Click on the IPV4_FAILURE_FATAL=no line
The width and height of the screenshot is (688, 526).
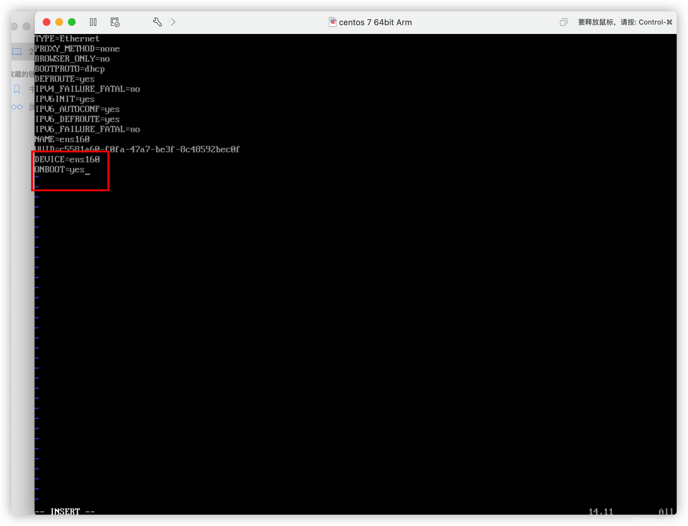point(87,89)
